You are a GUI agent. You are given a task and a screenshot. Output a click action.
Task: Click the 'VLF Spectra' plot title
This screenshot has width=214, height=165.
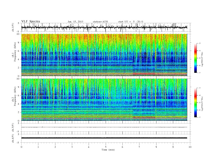tap(31, 21)
